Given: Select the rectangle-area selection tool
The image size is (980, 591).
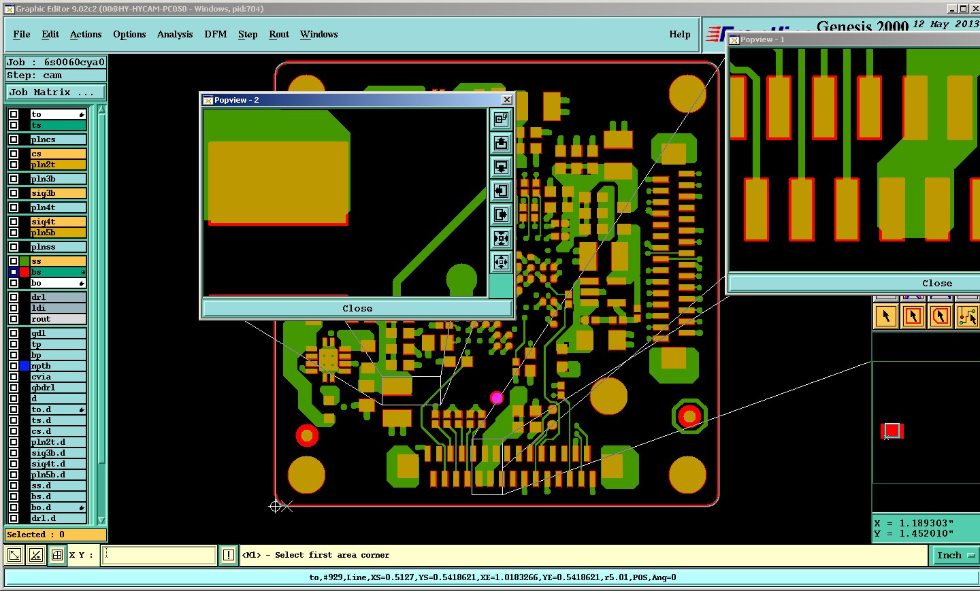Looking at the screenshot, I should [x=913, y=316].
